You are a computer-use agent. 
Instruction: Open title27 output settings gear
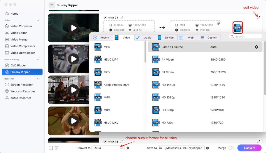[x=218, y=23]
